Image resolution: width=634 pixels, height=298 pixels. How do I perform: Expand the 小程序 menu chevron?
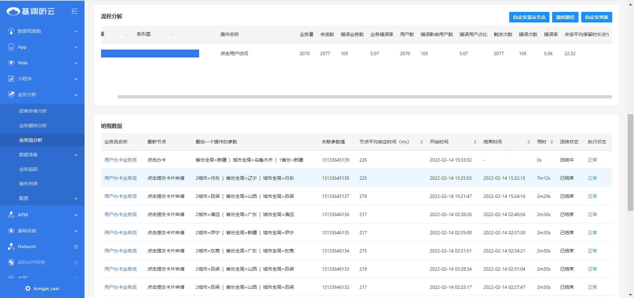pyautogui.click(x=76, y=79)
